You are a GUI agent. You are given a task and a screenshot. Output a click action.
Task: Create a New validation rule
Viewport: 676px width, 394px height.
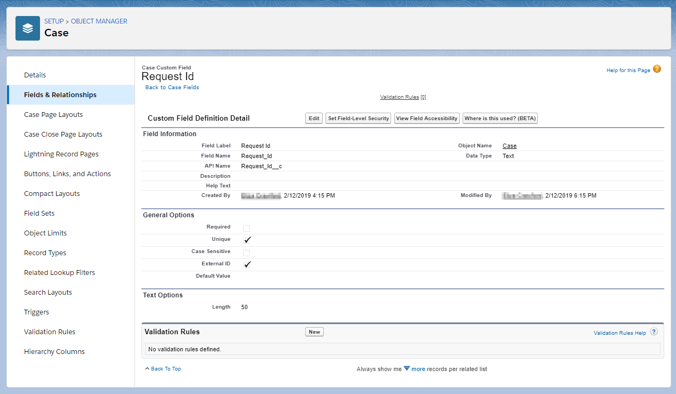pyautogui.click(x=314, y=332)
